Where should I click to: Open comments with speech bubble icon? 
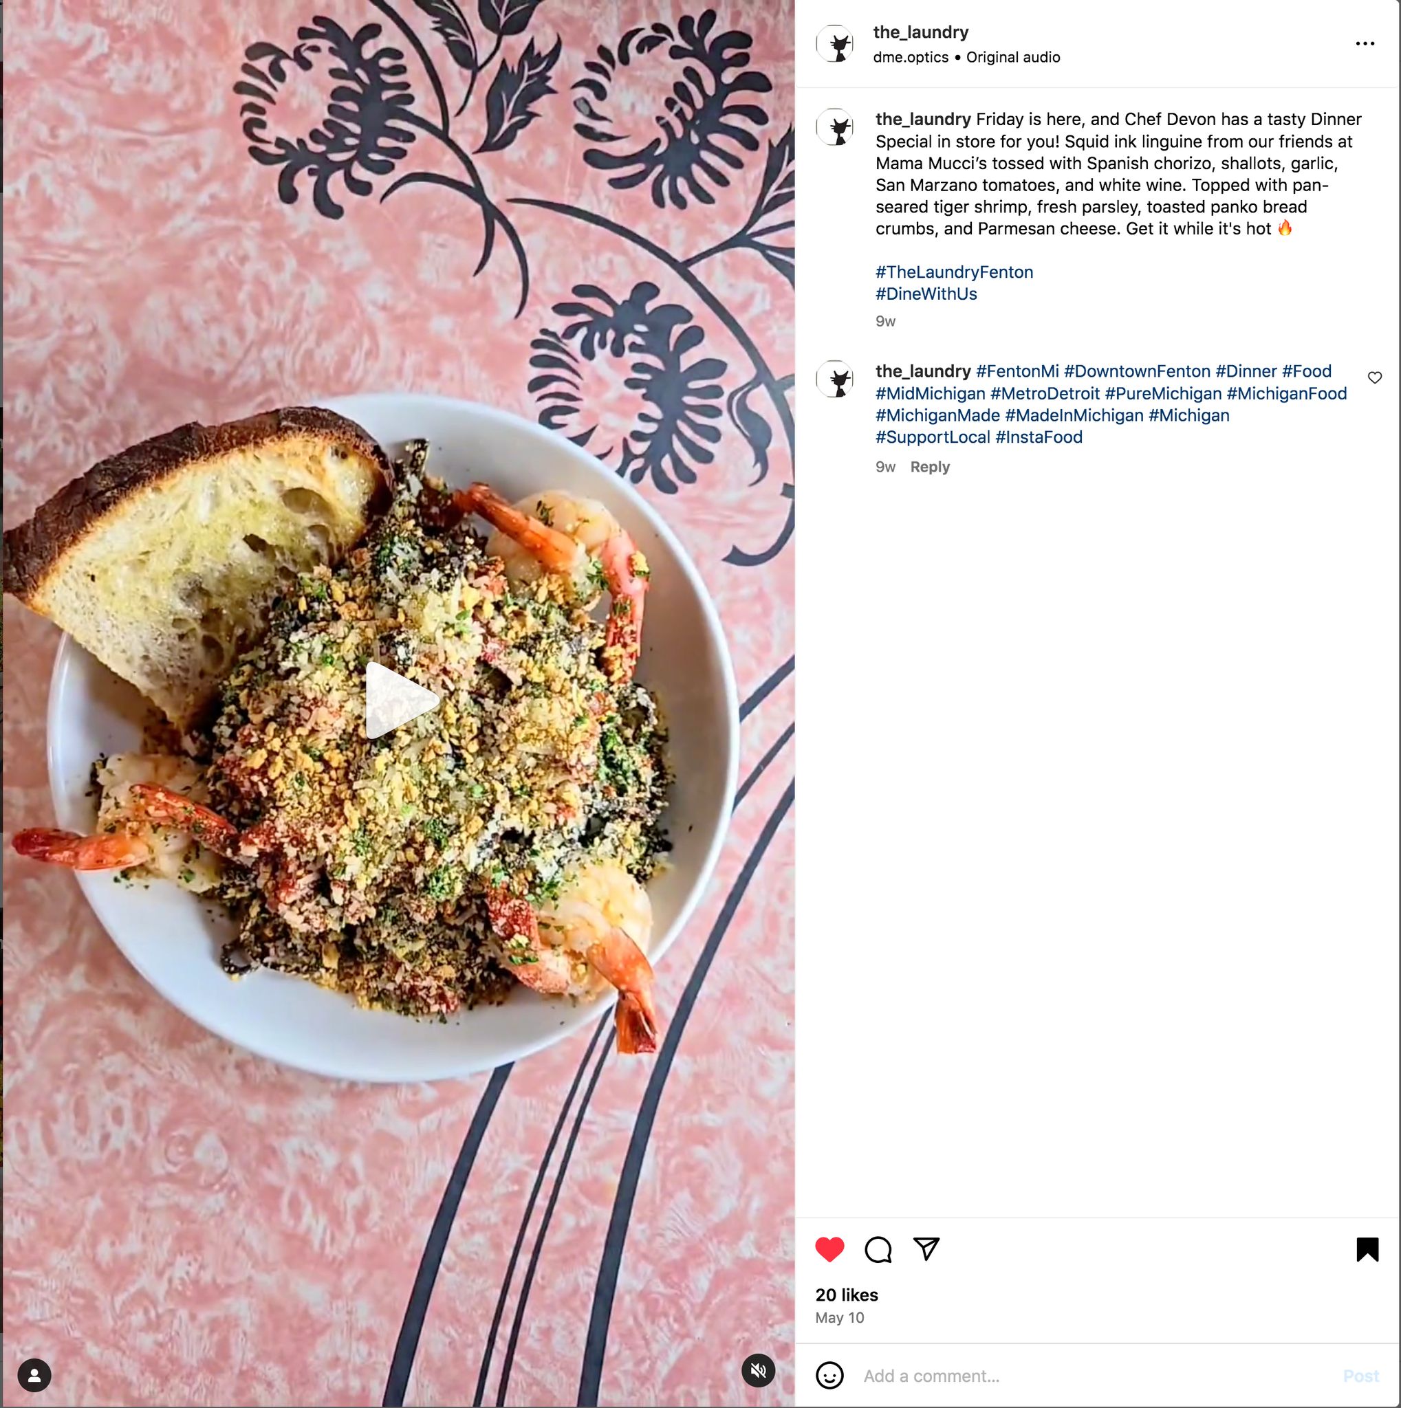pos(878,1249)
